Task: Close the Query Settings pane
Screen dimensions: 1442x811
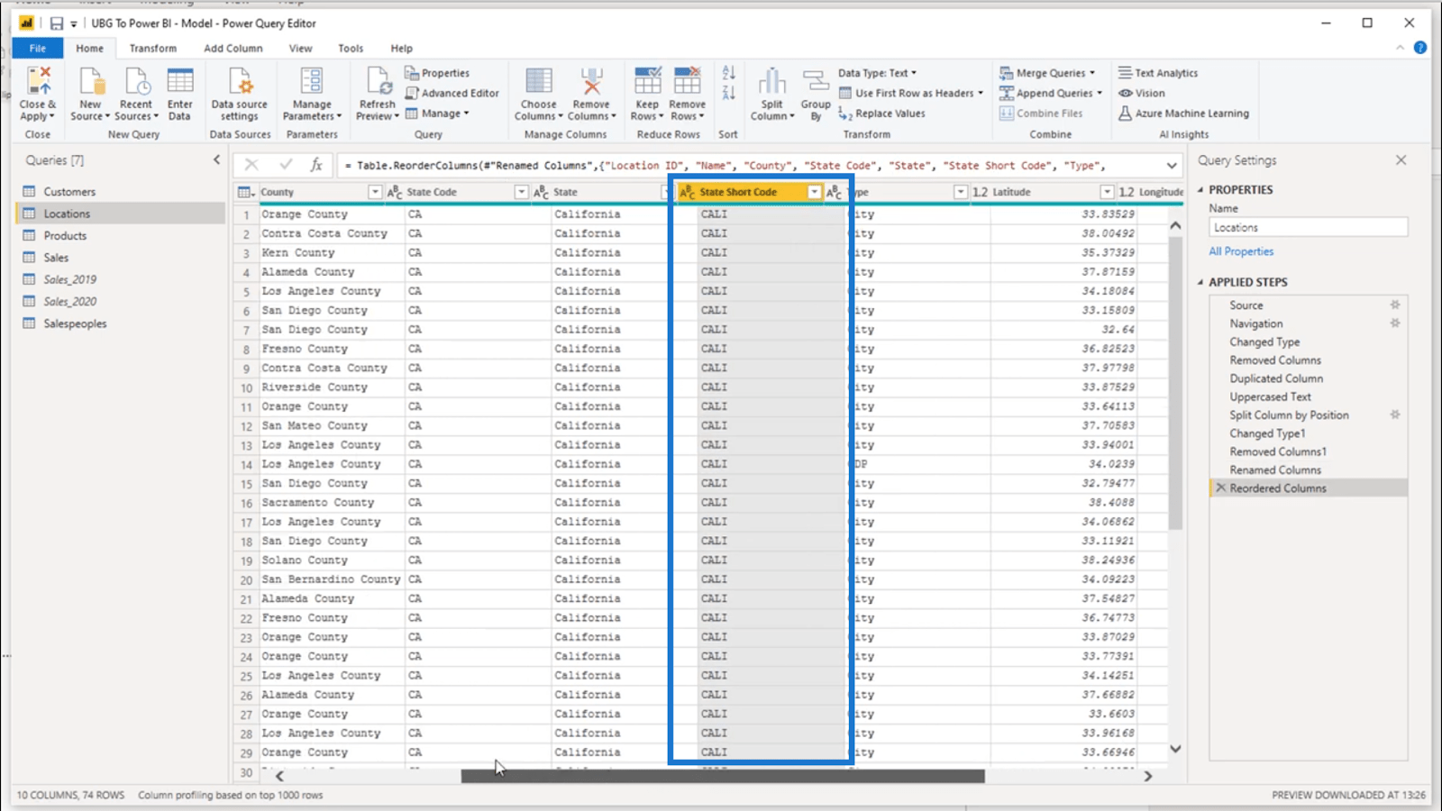Action: (x=1401, y=159)
